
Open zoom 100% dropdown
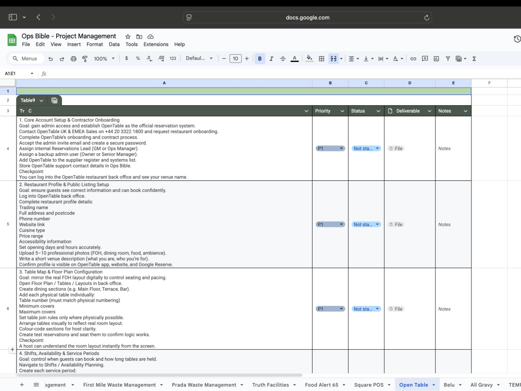point(104,59)
